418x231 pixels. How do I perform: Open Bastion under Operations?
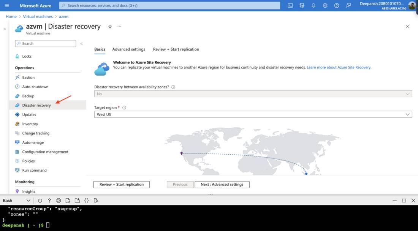point(28,77)
